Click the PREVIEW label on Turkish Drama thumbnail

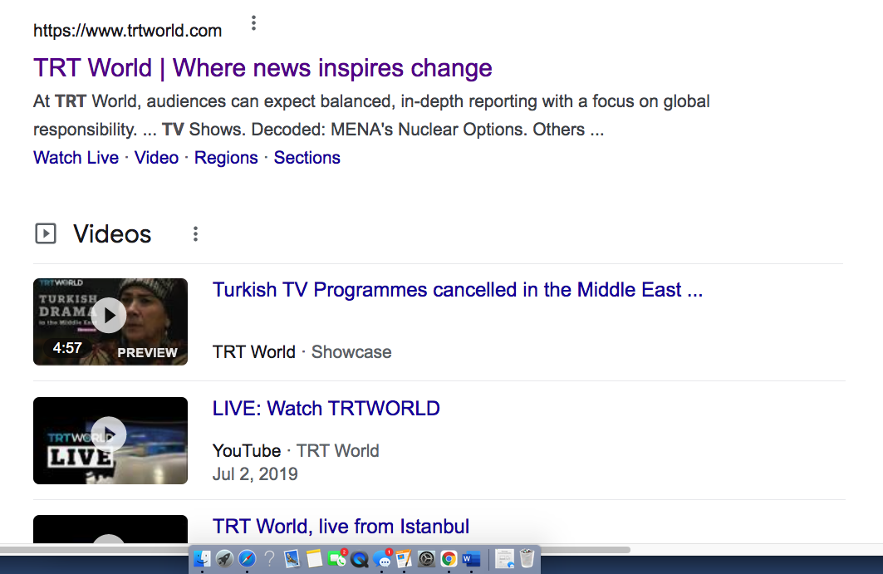tap(148, 353)
